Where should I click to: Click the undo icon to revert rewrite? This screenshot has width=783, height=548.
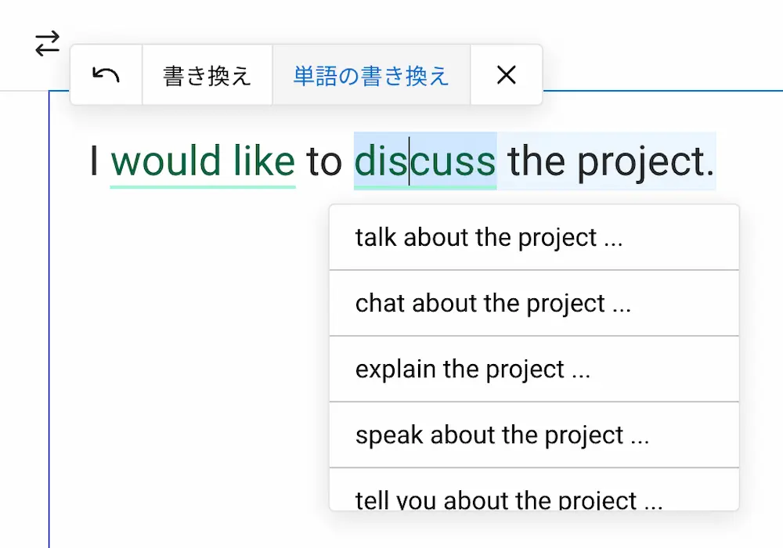[106, 74]
